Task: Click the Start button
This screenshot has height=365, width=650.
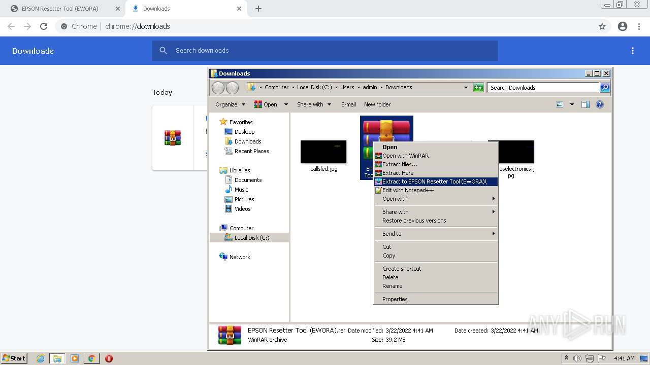Action: point(14,358)
